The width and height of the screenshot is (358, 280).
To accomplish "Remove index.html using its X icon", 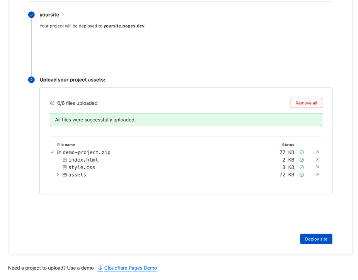I will [317, 159].
